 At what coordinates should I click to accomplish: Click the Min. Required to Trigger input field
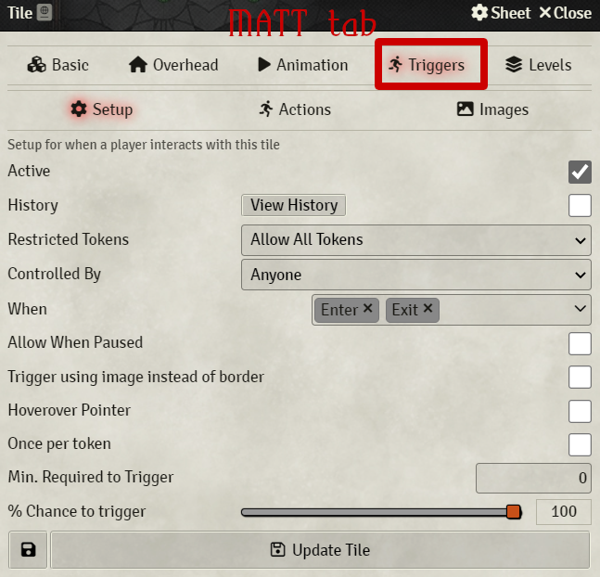tap(533, 479)
